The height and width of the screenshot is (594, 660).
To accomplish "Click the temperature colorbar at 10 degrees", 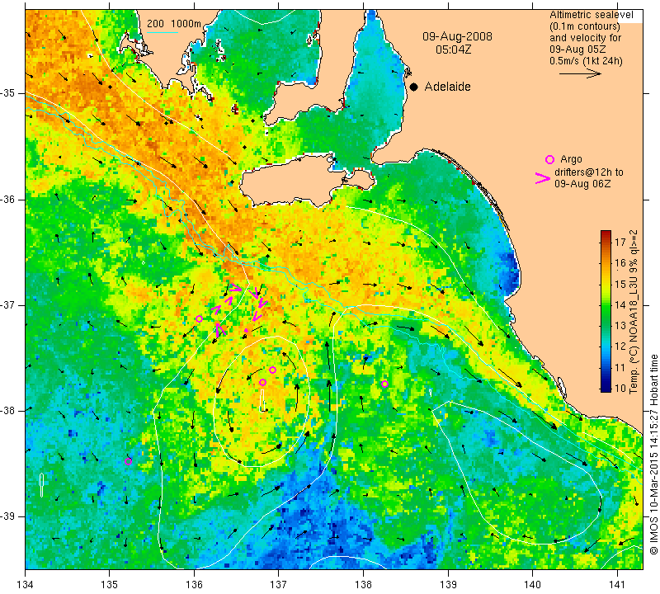I will 606,388.
